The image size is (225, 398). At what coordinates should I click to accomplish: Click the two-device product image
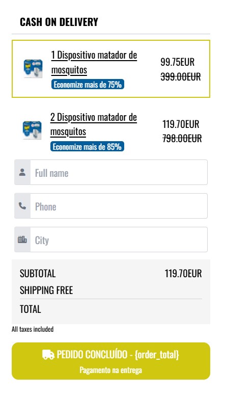(32, 130)
